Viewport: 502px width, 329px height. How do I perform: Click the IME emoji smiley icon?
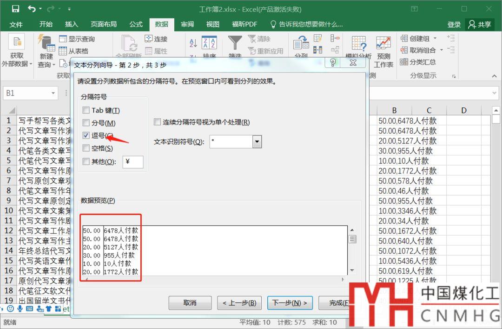tap(10, 309)
